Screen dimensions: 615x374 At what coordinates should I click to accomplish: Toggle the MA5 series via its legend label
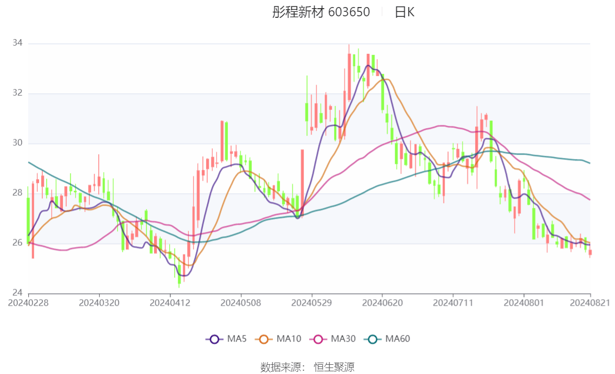[x=237, y=339]
